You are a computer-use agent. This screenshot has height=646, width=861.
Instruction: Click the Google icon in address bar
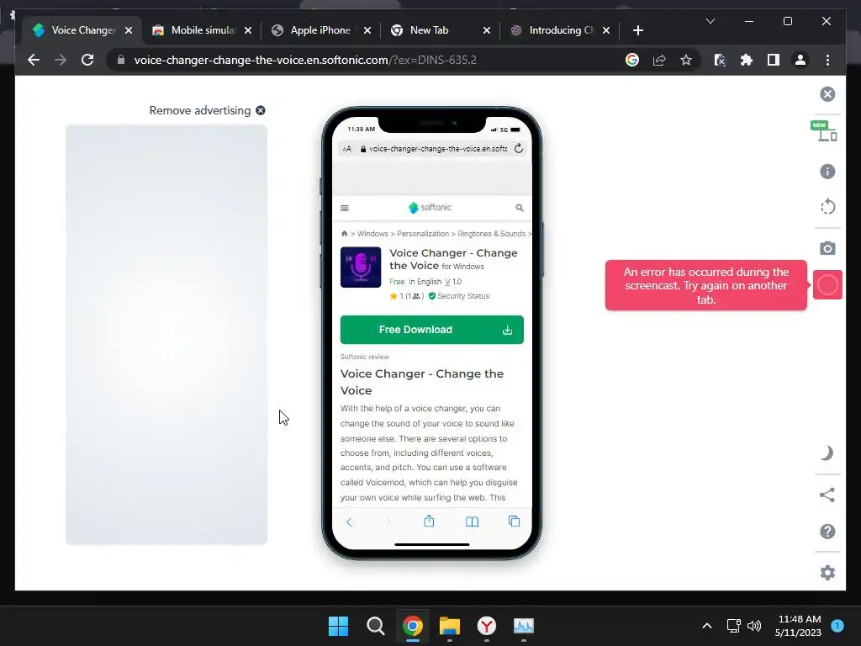[632, 60]
